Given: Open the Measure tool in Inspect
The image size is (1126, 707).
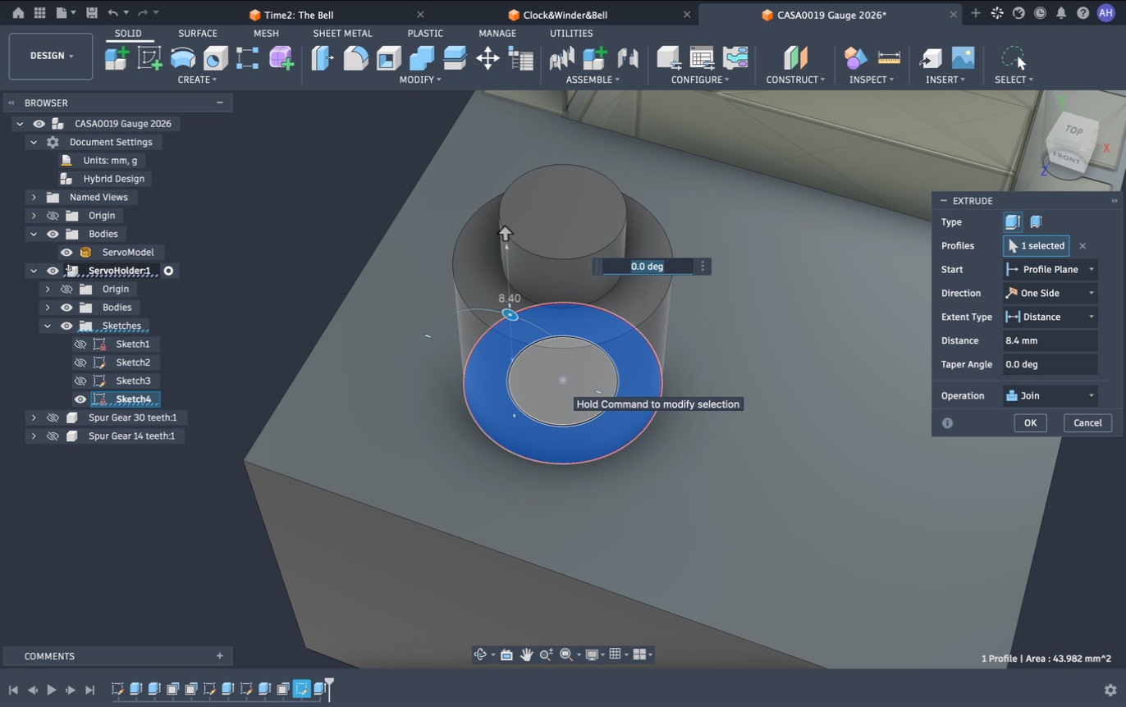Looking at the screenshot, I should click(x=889, y=58).
